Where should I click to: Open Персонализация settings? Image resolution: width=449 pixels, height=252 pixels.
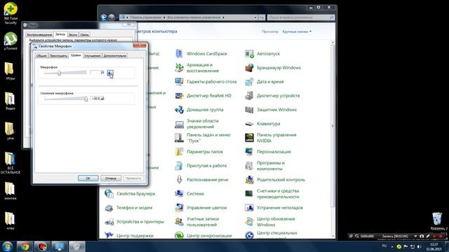(268, 152)
